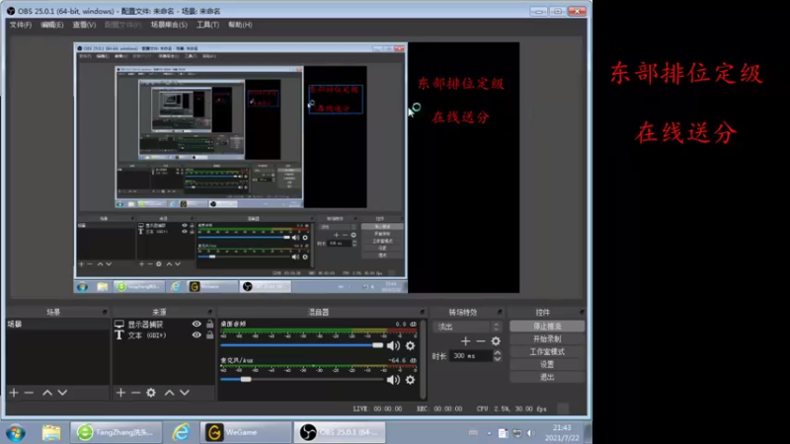The height and width of the screenshot is (444, 790).
Task: Pop out the 来源 dock panel
Action: 210,312
